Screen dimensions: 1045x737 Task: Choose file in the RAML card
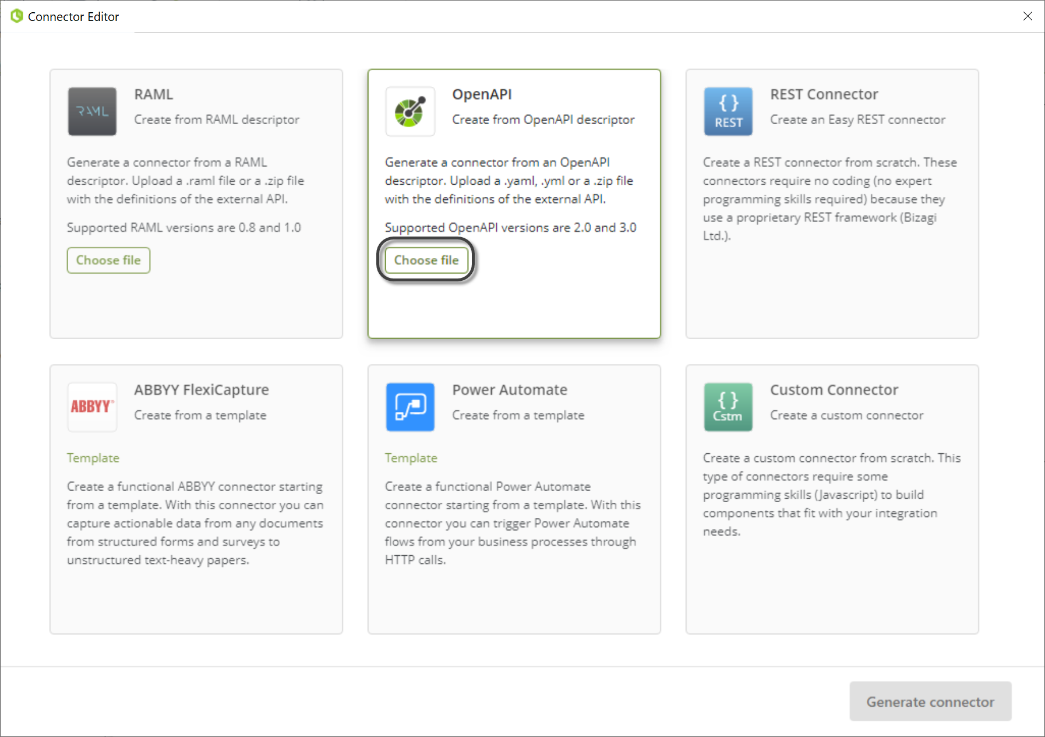[108, 260]
